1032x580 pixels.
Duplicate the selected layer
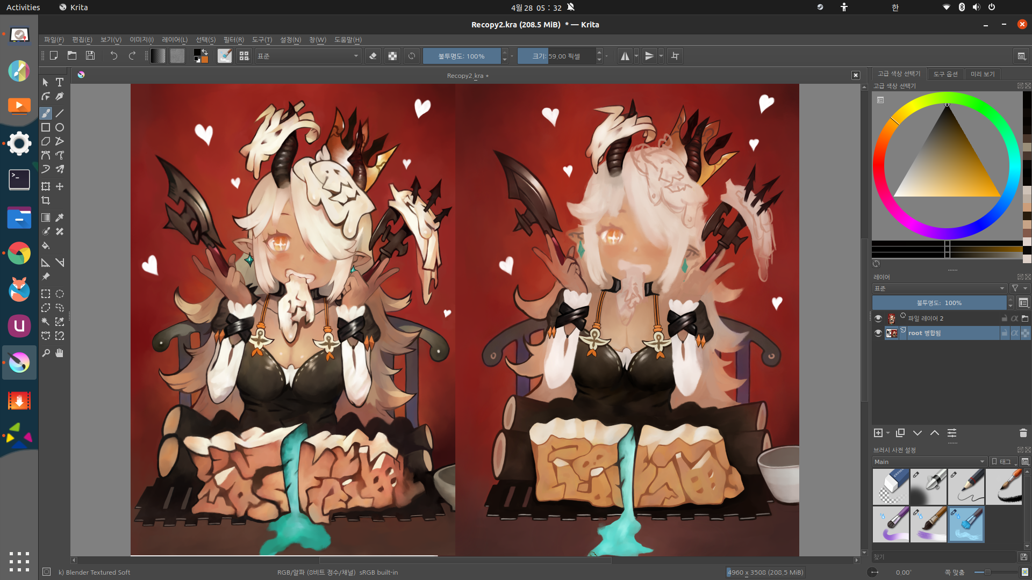click(x=900, y=433)
